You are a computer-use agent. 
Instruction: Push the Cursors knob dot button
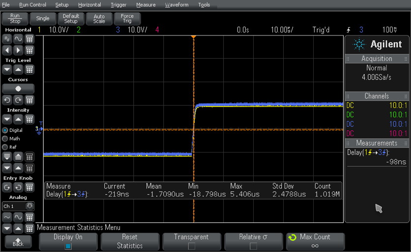pyautogui.click(x=18, y=89)
